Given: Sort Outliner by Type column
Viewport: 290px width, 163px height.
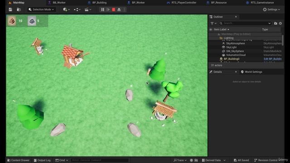Looking at the screenshot, I should 265,29.
